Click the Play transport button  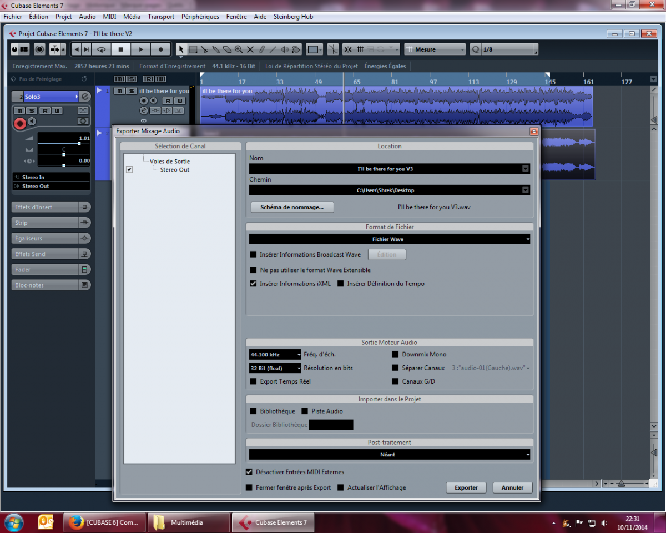coord(141,49)
